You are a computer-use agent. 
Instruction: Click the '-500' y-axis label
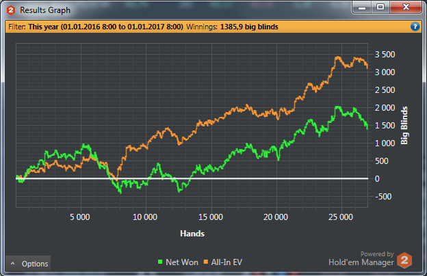coord(383,197)
